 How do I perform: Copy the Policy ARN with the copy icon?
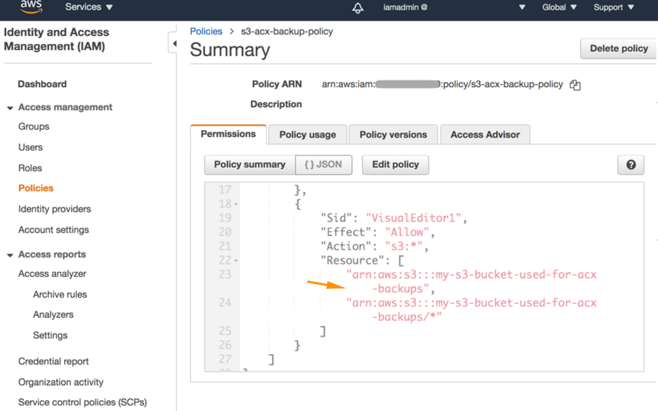[x=575, y=85]
